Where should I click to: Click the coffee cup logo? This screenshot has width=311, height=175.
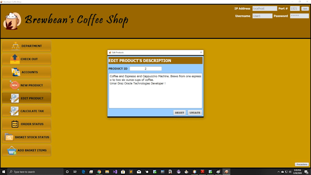(x=12, y=21)
